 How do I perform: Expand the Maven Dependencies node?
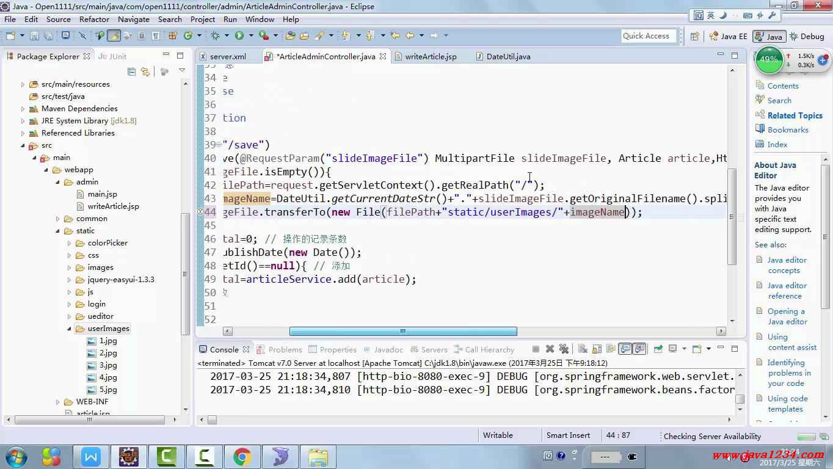tap(23, 109)
